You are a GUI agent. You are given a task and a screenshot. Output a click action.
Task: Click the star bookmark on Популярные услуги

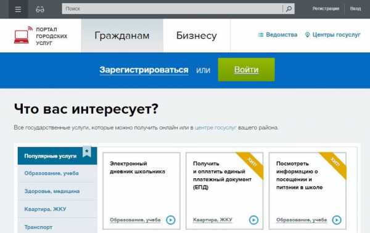[87, 152]
